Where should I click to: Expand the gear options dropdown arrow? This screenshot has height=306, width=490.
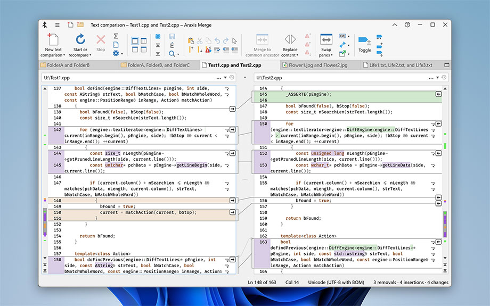[x=122, y=54]
